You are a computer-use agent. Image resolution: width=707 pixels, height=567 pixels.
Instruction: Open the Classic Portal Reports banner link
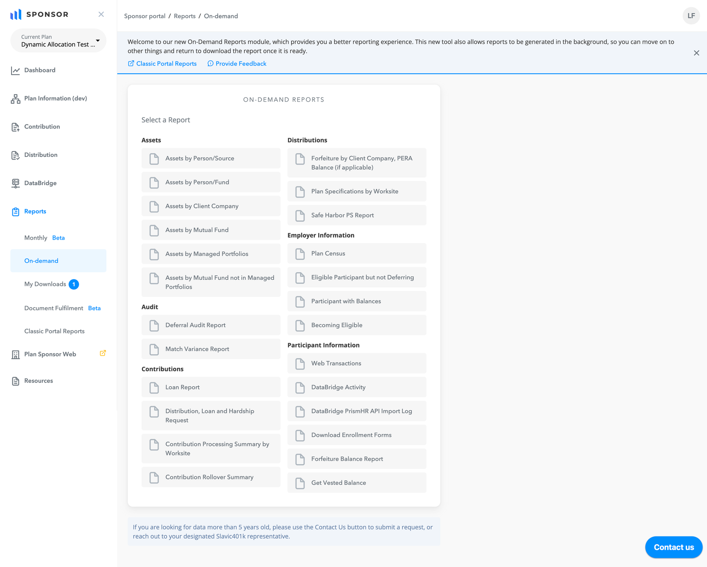pyautogui.click(x=162, y=64)
